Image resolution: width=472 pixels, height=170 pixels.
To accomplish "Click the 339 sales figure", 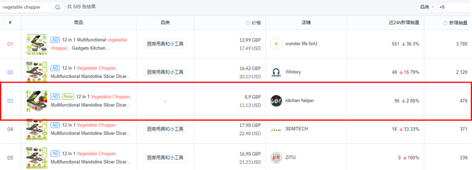I will 464,157.
